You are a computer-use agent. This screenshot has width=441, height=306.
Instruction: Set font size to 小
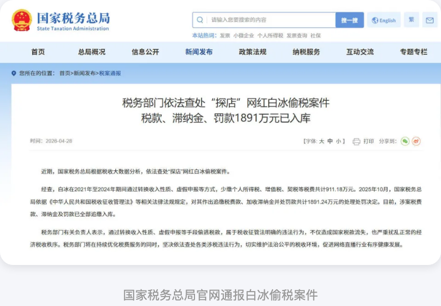(339, 141)
